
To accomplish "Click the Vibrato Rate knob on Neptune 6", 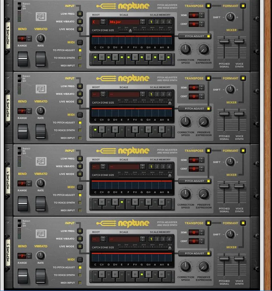I will (41, 38).
